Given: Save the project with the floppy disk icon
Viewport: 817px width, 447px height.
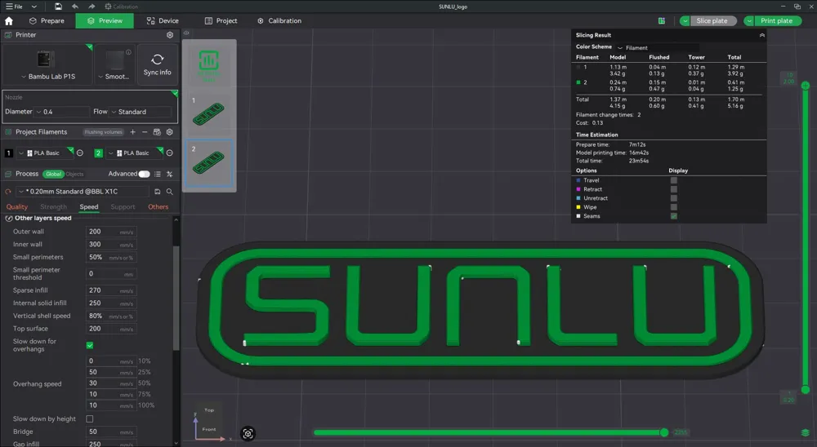Looking at the screenshot, I should tap(58, 7).
